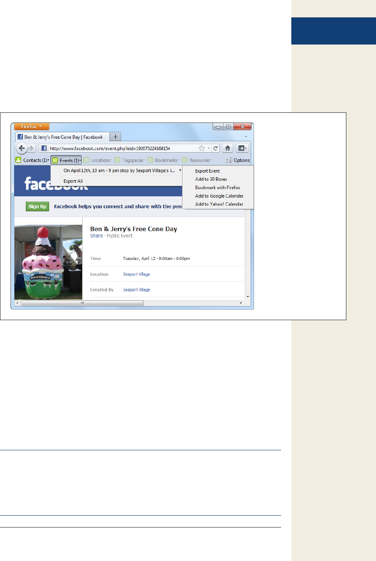Image resolution: width=376 pixels, height=561 pixels.
Task: Click the green Sign Up button
Action: click(37, 207)
